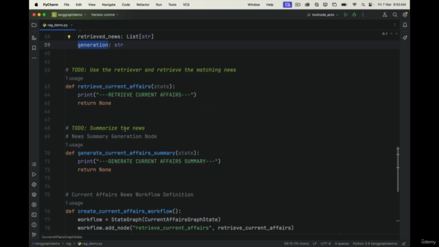Click the warnings count indicator
The height and width of the screenshot is (247, 439).
pyautogui.click(x=385, y=34)
